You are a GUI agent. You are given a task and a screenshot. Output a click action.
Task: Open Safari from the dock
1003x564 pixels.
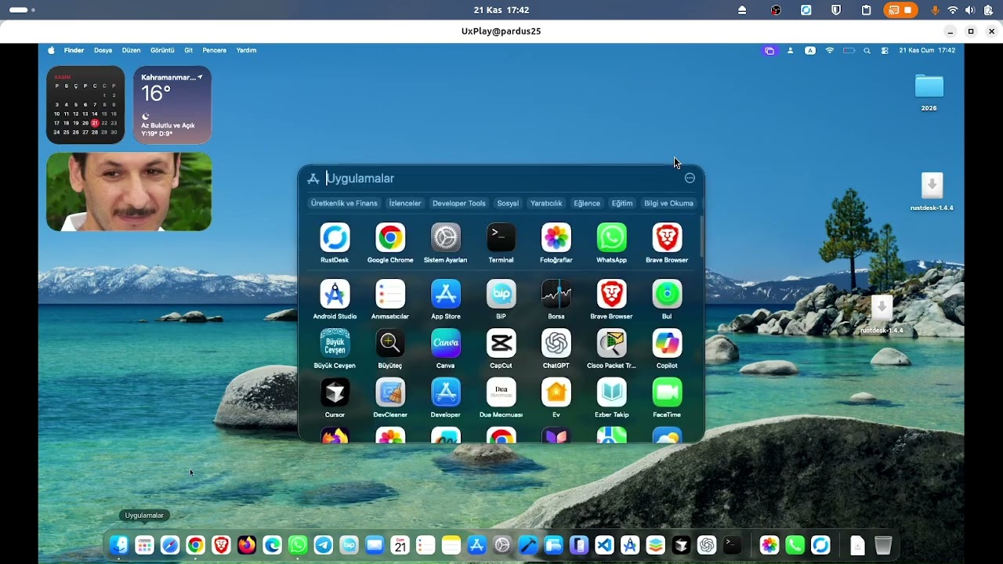tap(170, 545)
